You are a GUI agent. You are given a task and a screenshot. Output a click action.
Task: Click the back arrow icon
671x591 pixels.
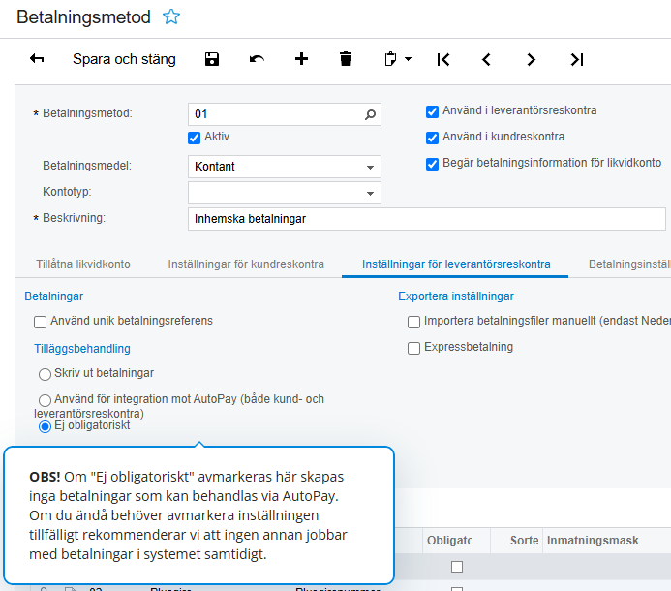(x=37, y=59)
